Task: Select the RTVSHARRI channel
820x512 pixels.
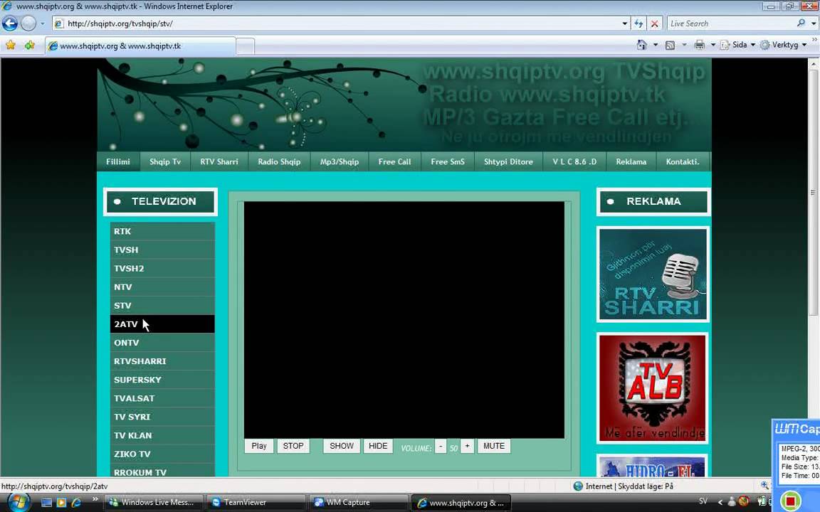Action: (162, 361)
